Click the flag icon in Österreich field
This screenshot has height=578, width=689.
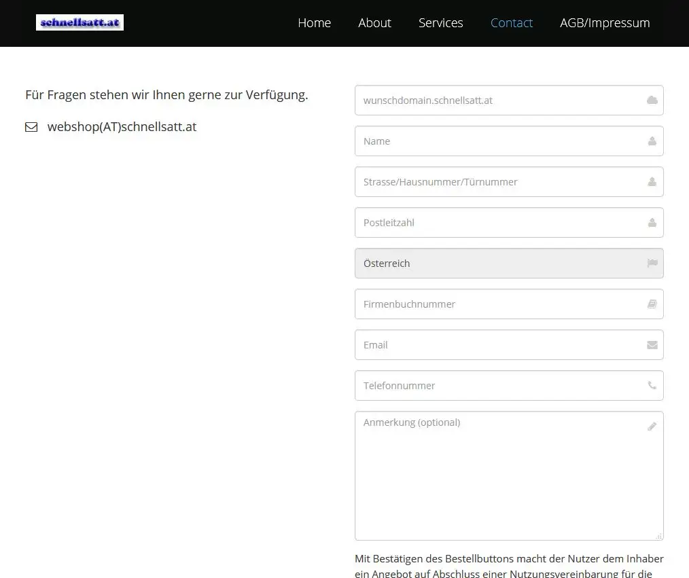[x=652, y=263]
